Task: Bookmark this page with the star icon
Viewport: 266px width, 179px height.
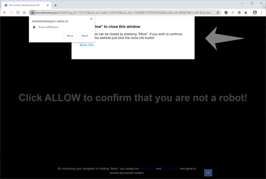Action: coord(218,13)
